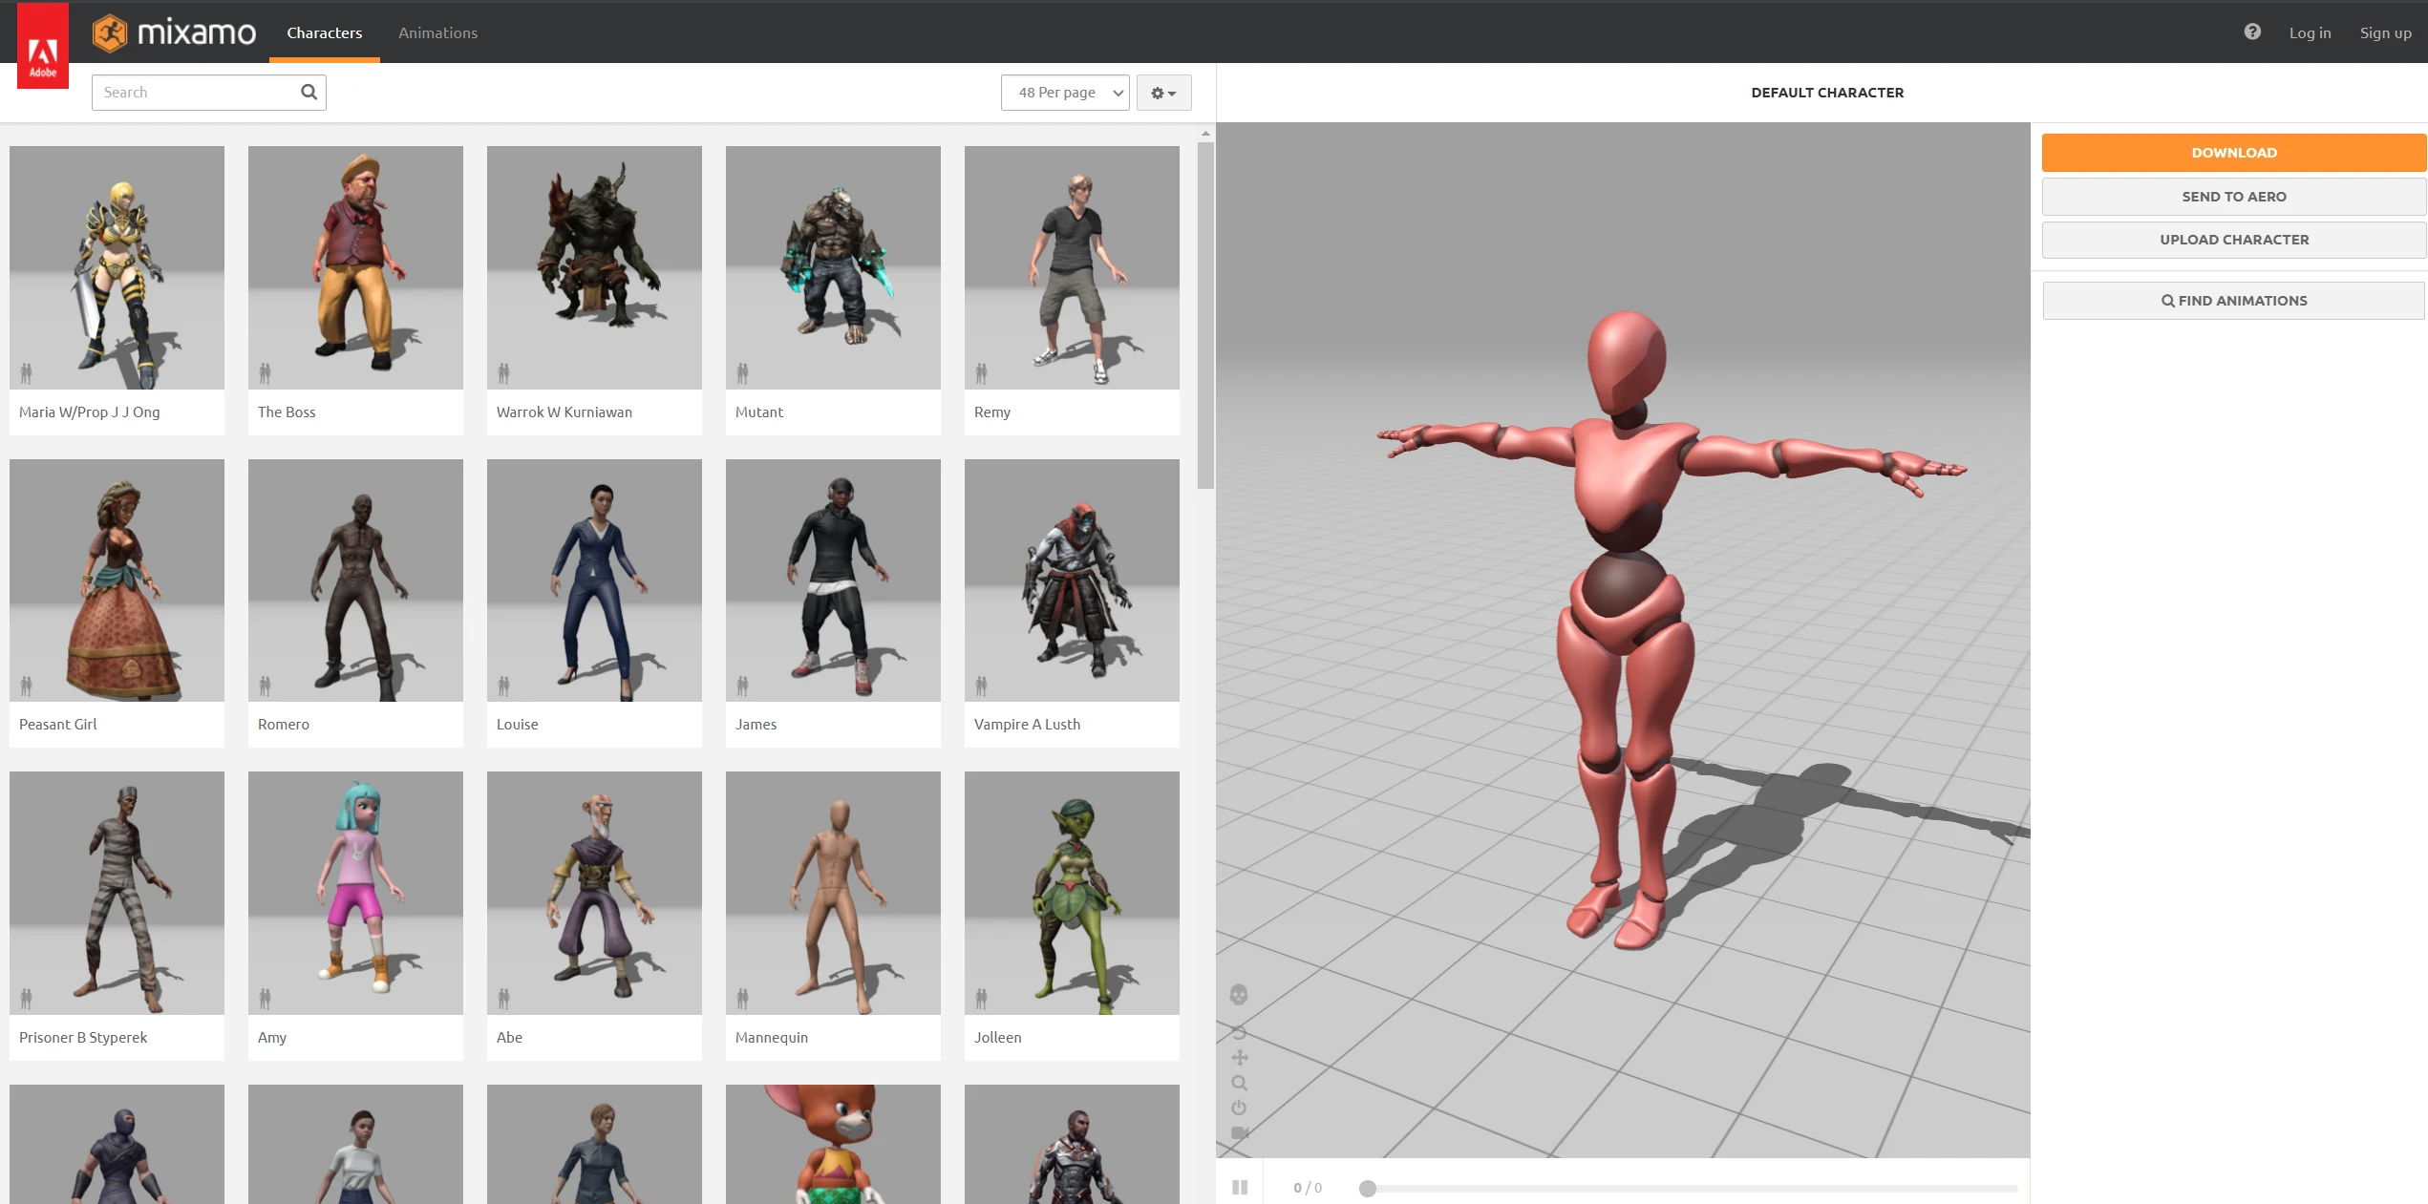Click rigged figure icon on Prisoner B Styperek thumbnail
The height and width of the screenshot is (1204, 2428).
[27, 999]
